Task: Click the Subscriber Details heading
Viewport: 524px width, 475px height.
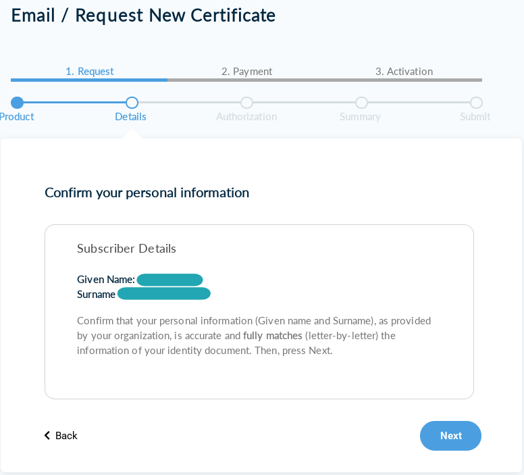Action: coord(126,249)
